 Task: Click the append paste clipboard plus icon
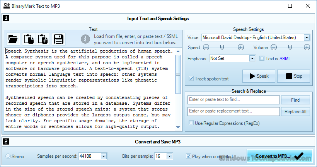click(x=43, y=39)
